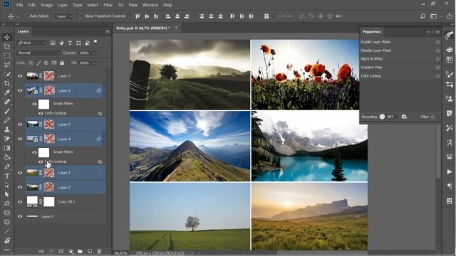The width and height of the screenshot is (456, 256).
Task: Select the Healing Brush tool
Action: coord(7,102)
